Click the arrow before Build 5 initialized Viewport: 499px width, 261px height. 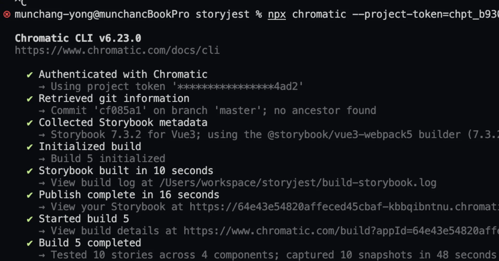[42, 159]
